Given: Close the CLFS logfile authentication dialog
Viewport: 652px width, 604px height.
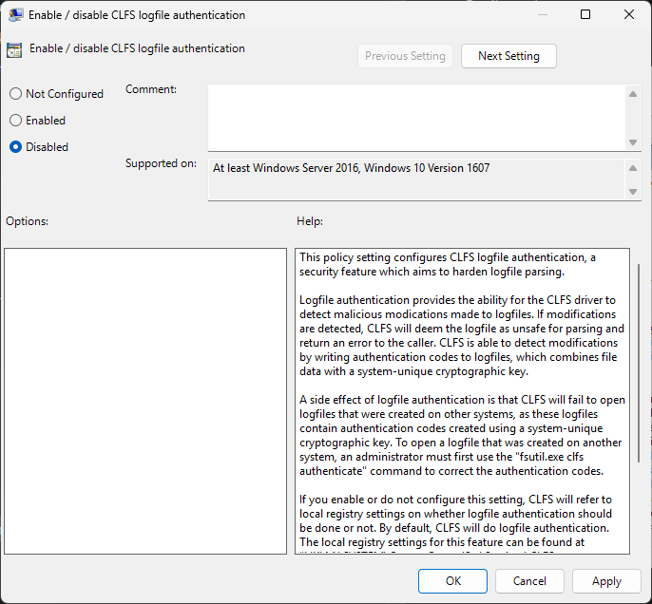Looking at the screenshot, I should coord(628,15).
